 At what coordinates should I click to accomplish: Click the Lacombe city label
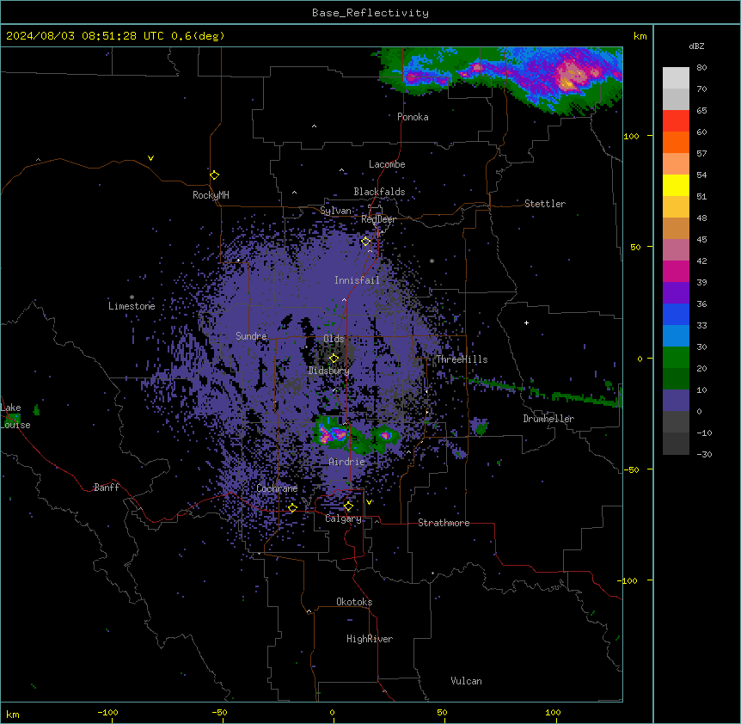pyautogui.click(x=387, y=164)
